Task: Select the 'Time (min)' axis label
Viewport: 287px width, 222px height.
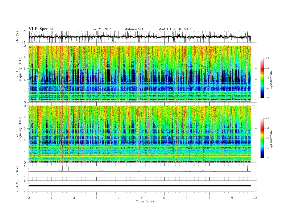Action: [x=145, y=201]
